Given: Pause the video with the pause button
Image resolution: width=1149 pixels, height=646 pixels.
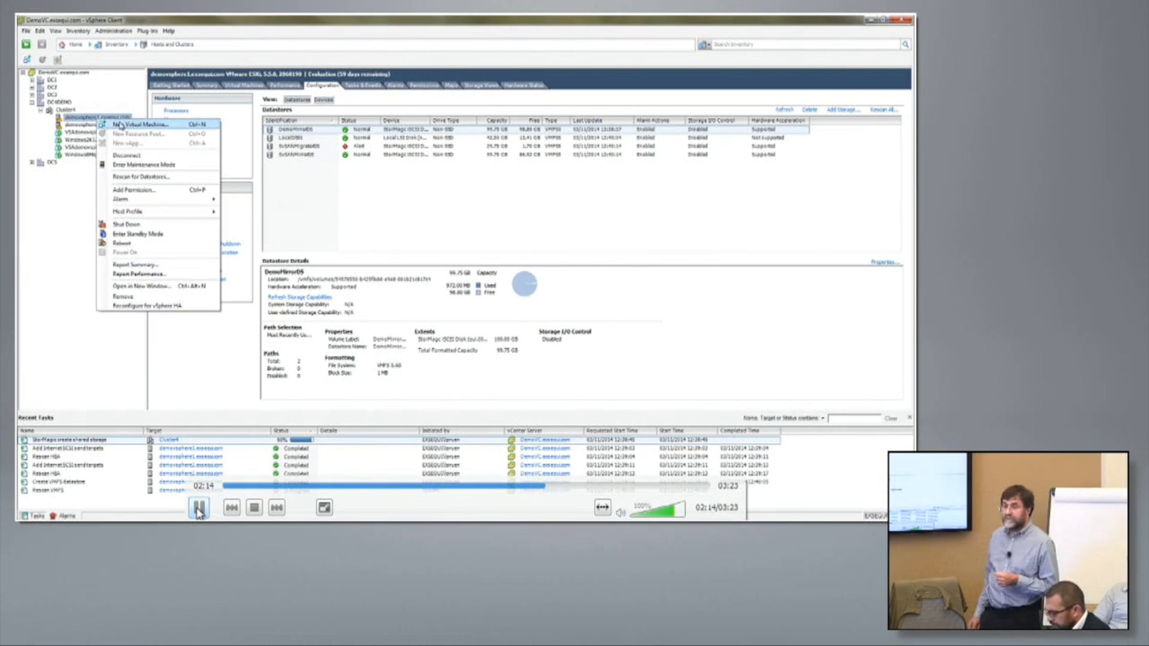Looking at the screenshot, I should tap(199, 507).
